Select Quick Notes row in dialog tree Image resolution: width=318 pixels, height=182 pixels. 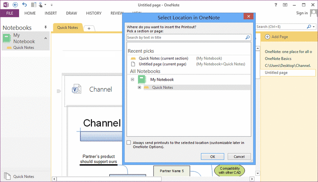(197, 87)
